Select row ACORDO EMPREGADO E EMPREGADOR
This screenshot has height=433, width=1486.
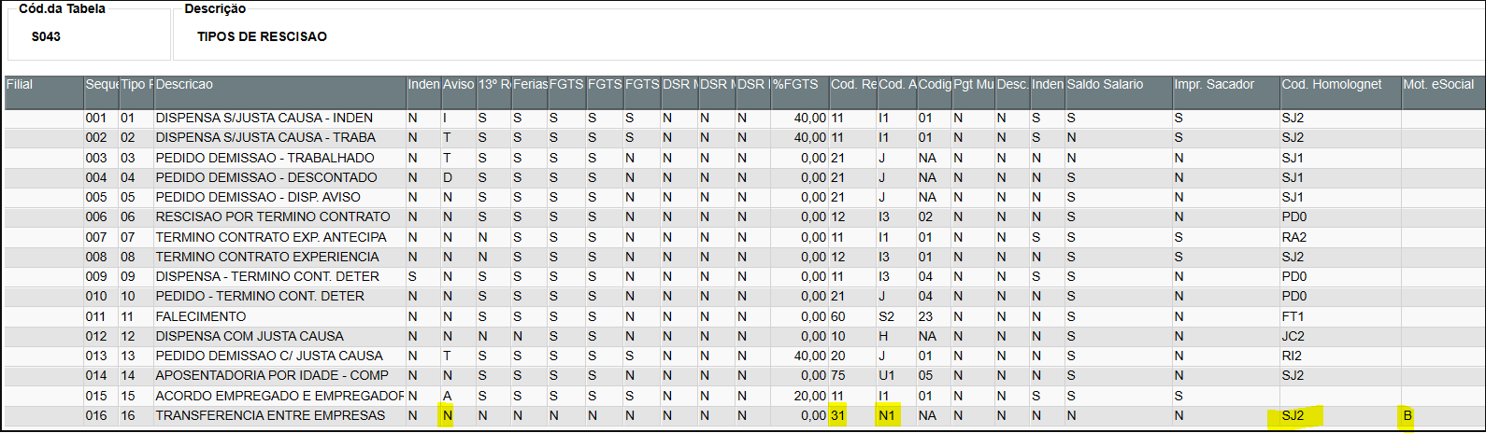279,396
